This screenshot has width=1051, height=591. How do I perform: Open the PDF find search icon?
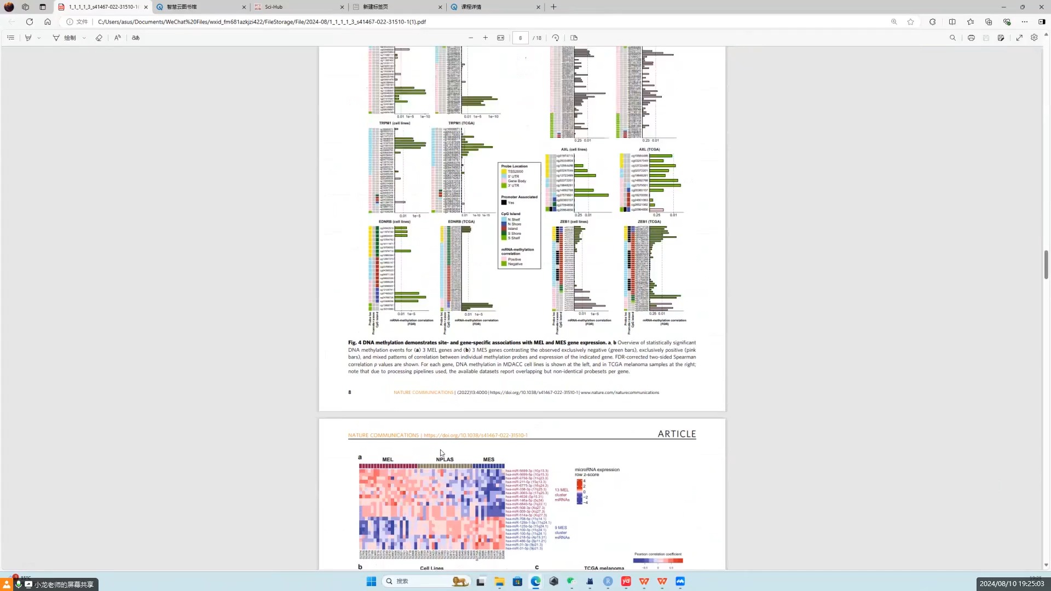click(952, 38)
